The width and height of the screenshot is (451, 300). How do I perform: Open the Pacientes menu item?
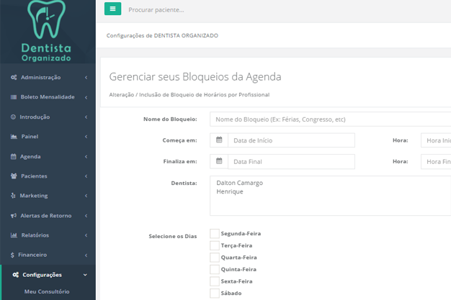pos(48,176)
